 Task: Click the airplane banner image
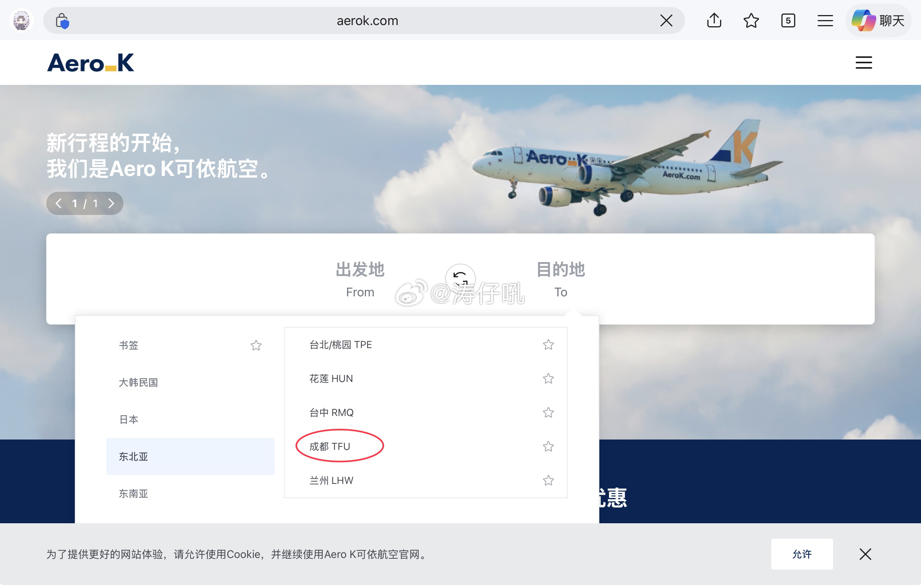point(627,168)
